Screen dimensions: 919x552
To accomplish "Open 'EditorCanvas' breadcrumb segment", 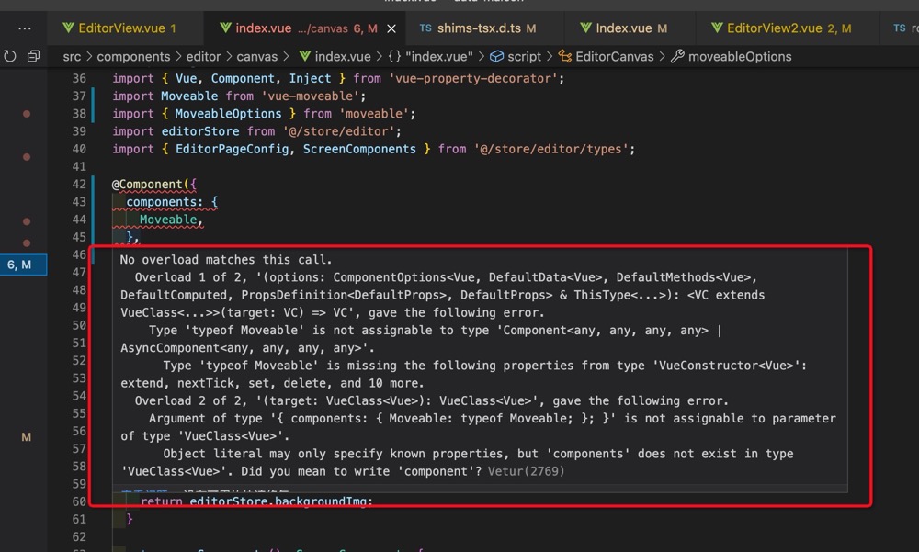I will [614, 57].
